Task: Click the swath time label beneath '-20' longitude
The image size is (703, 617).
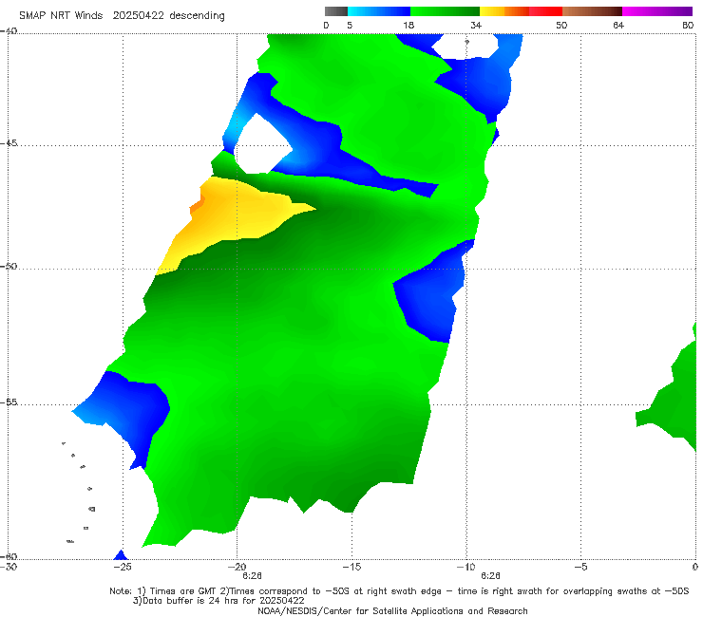Action: 252,576
